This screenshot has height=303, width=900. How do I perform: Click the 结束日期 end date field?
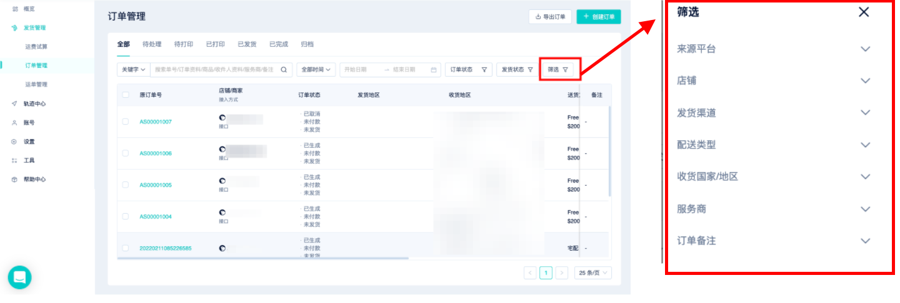click(404, 70)
